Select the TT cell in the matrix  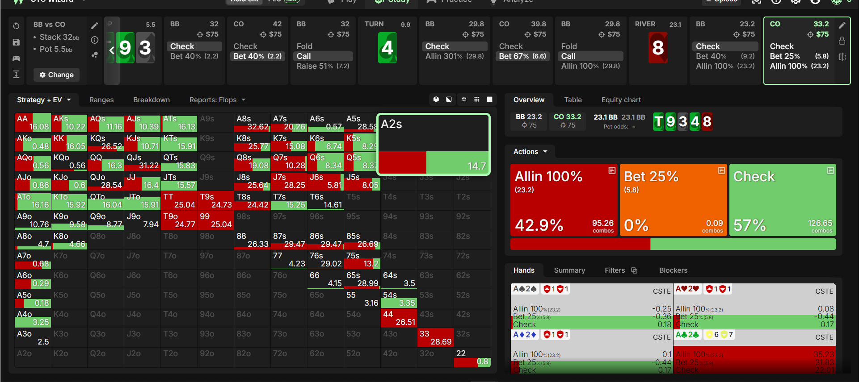(179, 201)
